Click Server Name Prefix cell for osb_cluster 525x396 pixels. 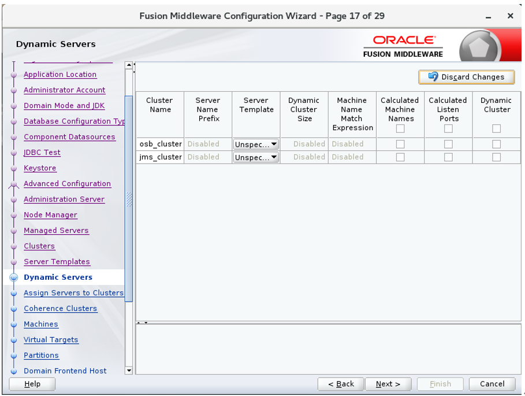208,144
